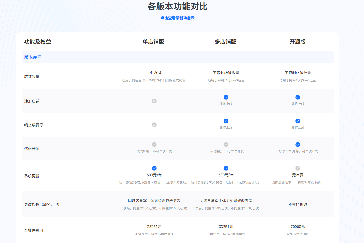Click the 版本差异 section header
Viewport: 364px width, 243px height.
tap(33, 57)
